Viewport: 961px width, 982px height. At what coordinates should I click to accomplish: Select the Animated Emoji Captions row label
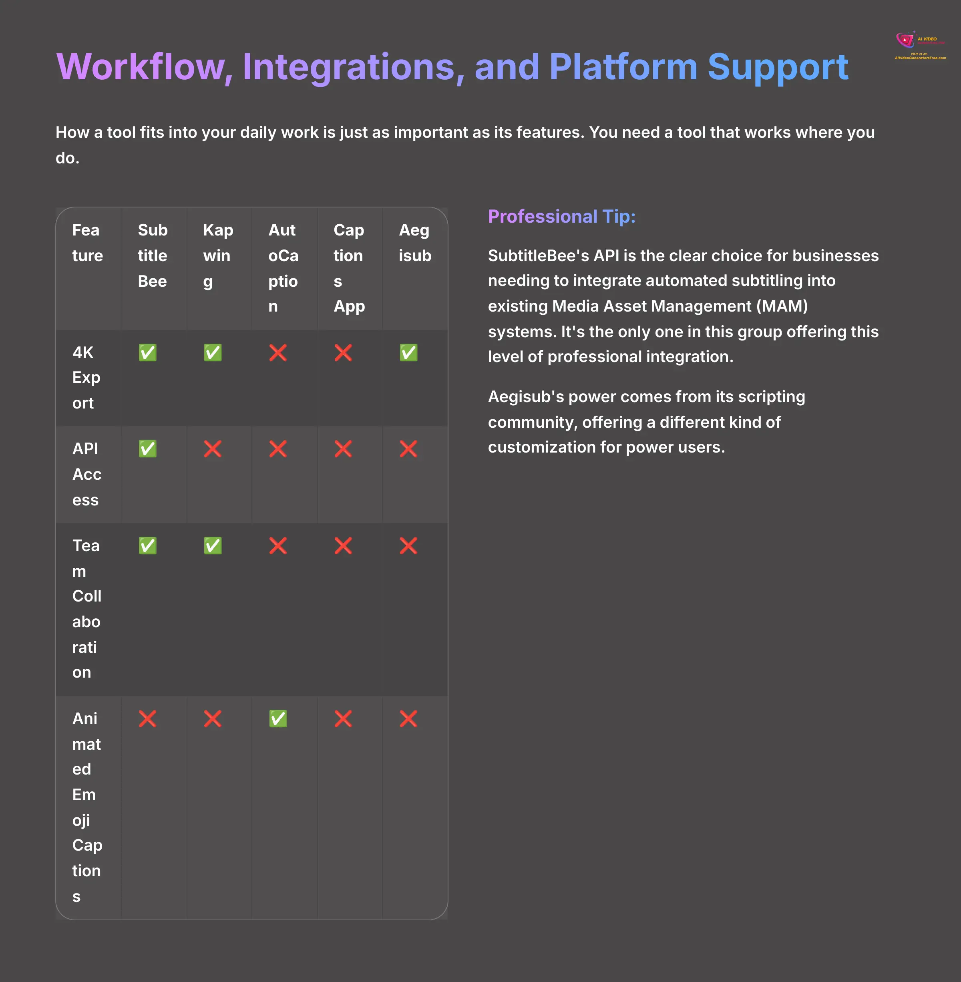pyautogui.click(x=87, y=807)
